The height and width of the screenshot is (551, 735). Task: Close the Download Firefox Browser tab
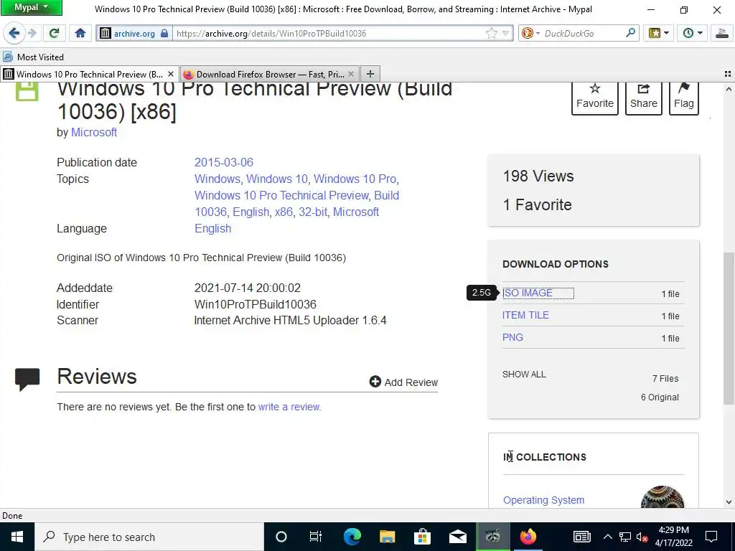pos(350,74)
